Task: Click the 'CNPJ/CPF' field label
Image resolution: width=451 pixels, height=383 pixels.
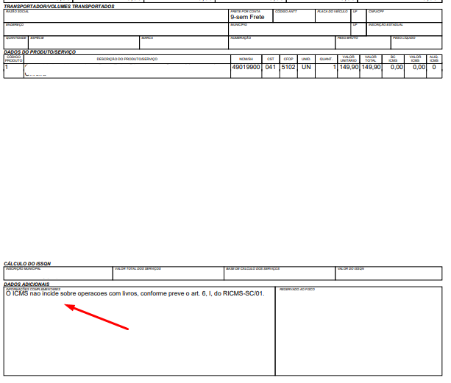Action: tap(376, 12)
